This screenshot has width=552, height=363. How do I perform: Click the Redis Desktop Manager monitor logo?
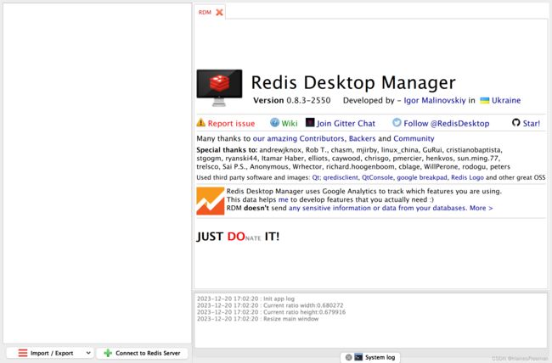pos(219,87)
